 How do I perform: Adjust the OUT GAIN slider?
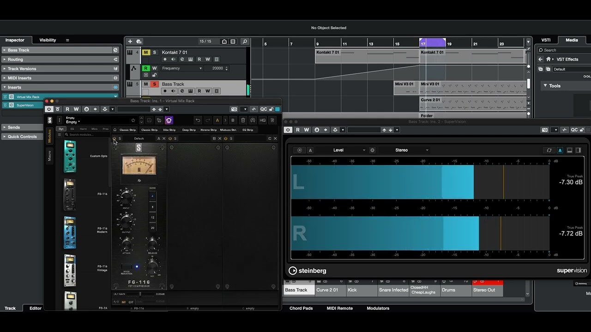click(140, 294)
